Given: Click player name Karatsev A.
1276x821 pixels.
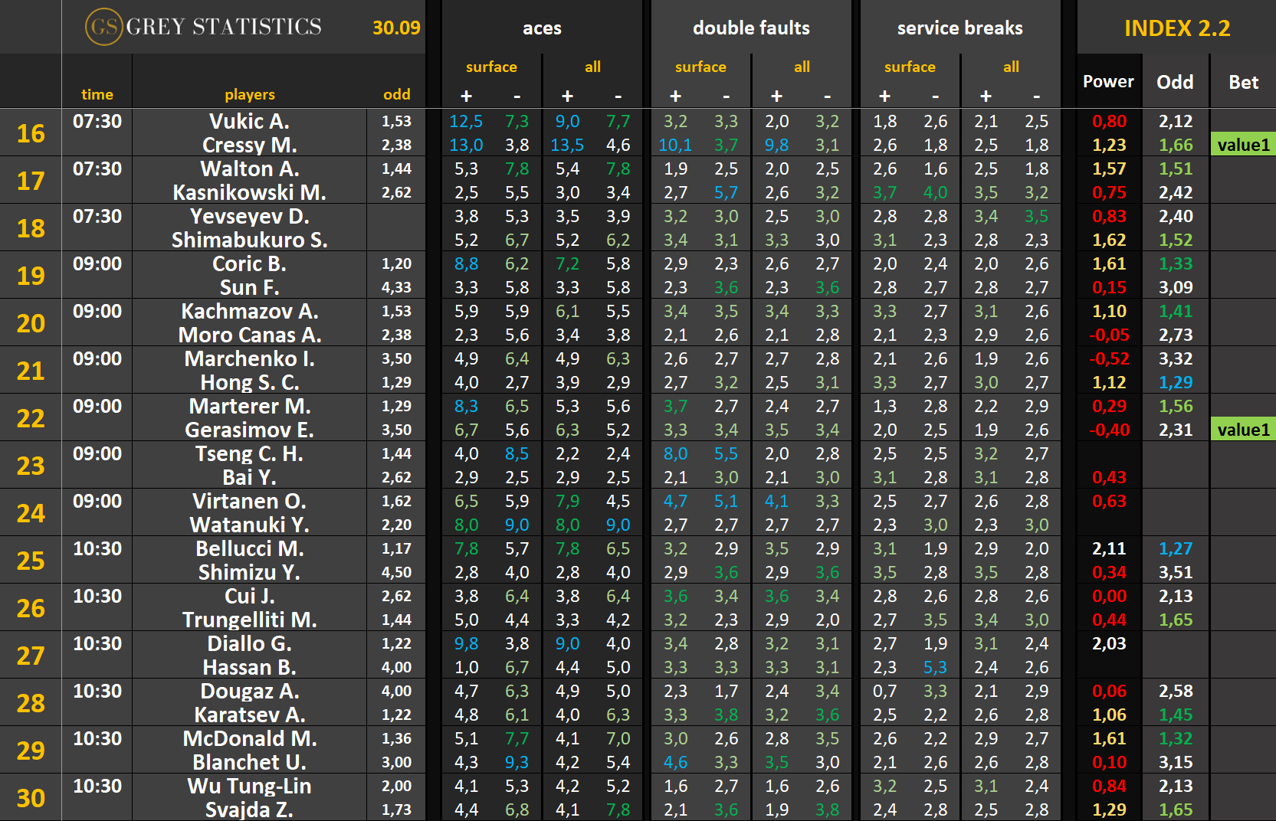Looking at the screenshot, I should tap(250, 715).
